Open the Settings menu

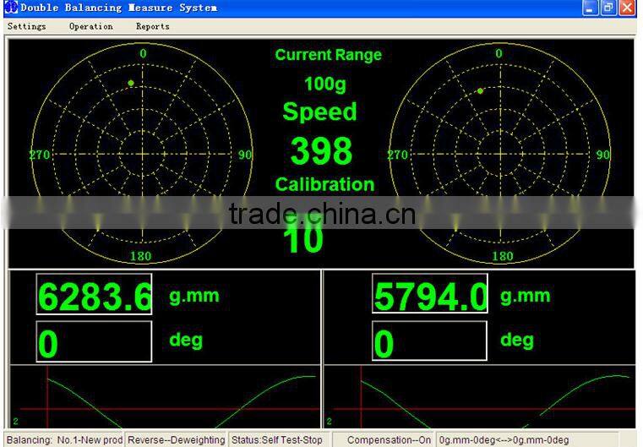pyautogui.click(x=27, y=26)
